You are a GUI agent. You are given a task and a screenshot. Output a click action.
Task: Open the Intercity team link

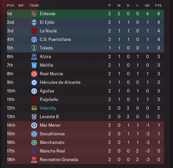pos(48,108)
